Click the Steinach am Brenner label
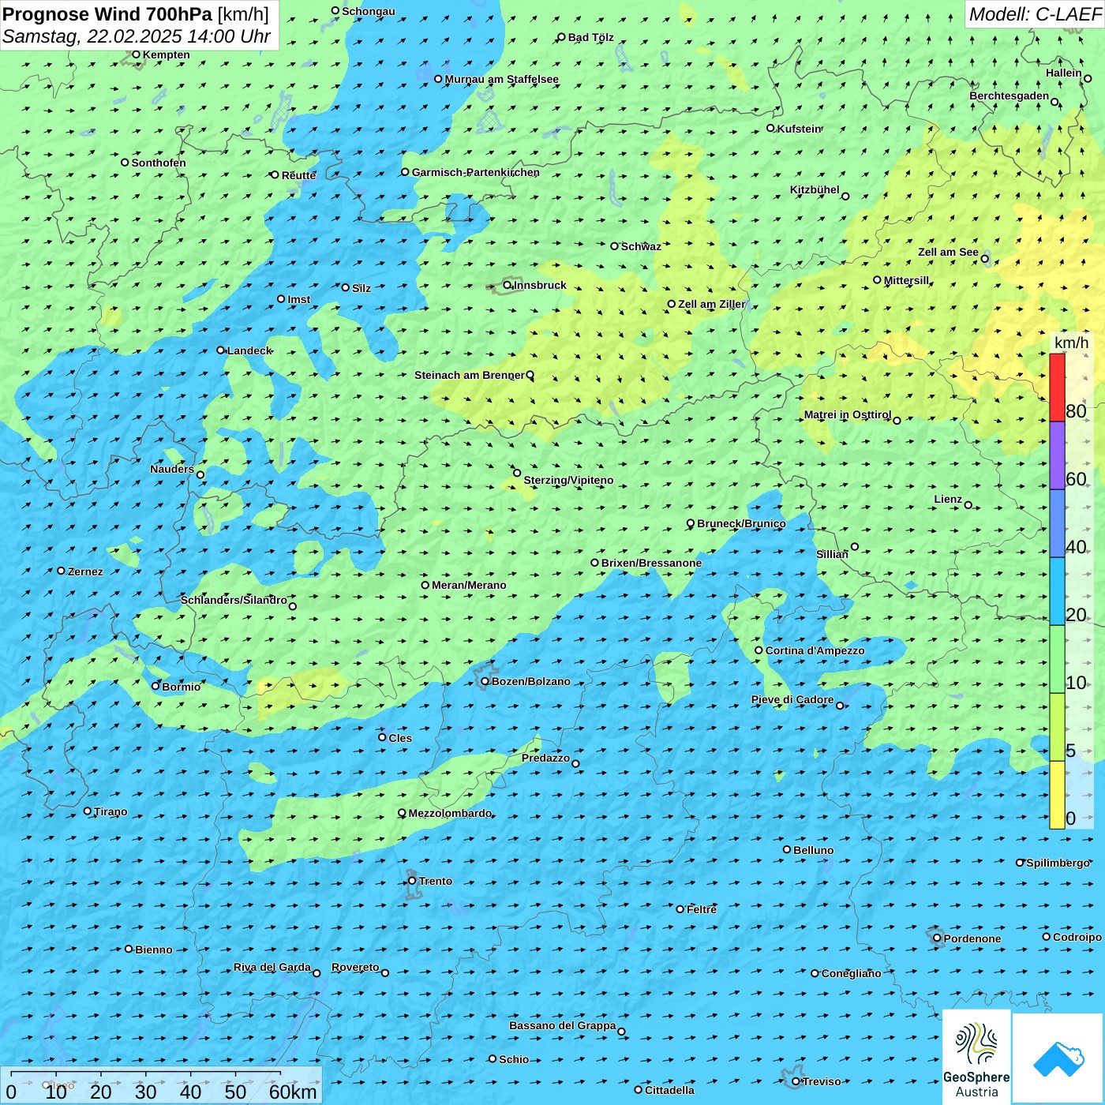This screenshot has height=1105, width=1105. click(x=470, y=375)
